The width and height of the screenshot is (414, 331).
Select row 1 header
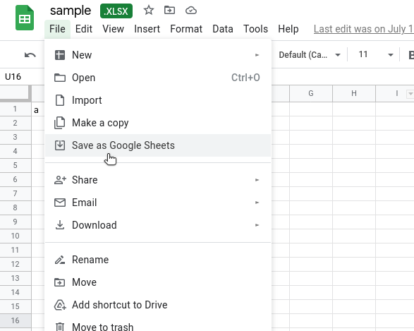16,109
